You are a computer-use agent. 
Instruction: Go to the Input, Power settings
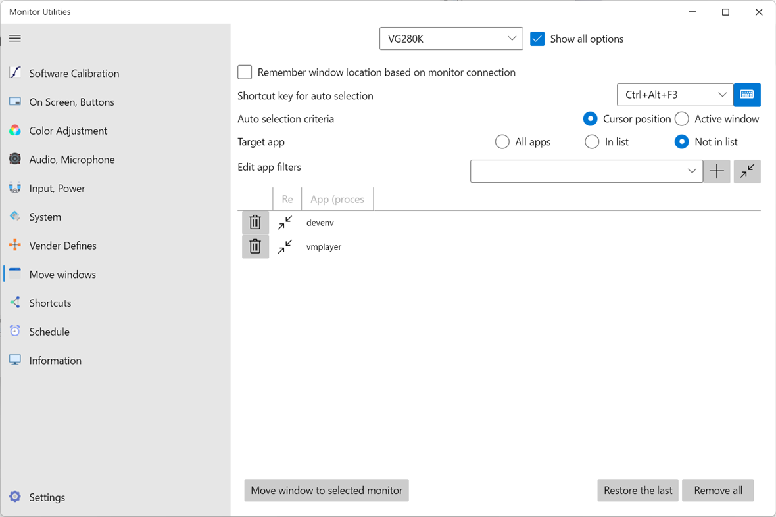(x=57, y=188)
